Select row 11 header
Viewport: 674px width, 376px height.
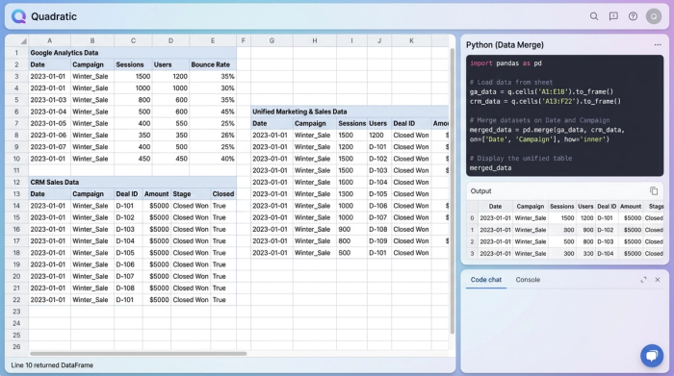(x=16, y=170)
